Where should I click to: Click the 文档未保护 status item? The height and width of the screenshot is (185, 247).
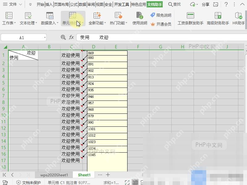point(28,183)
